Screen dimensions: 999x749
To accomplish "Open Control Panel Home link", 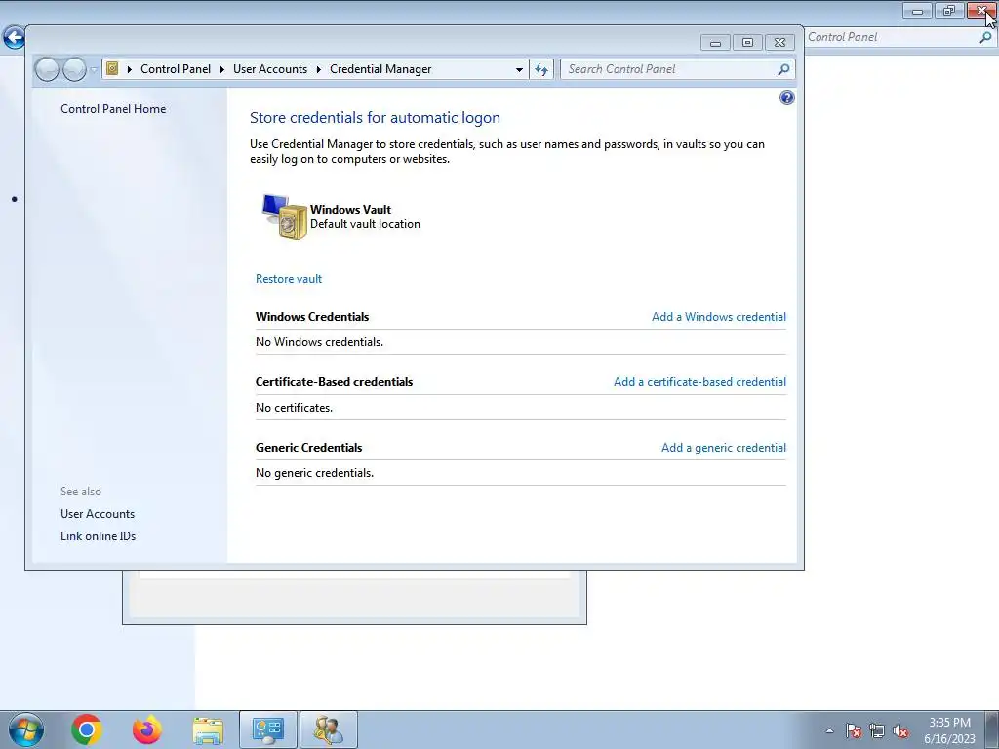I will coord(113,109).
